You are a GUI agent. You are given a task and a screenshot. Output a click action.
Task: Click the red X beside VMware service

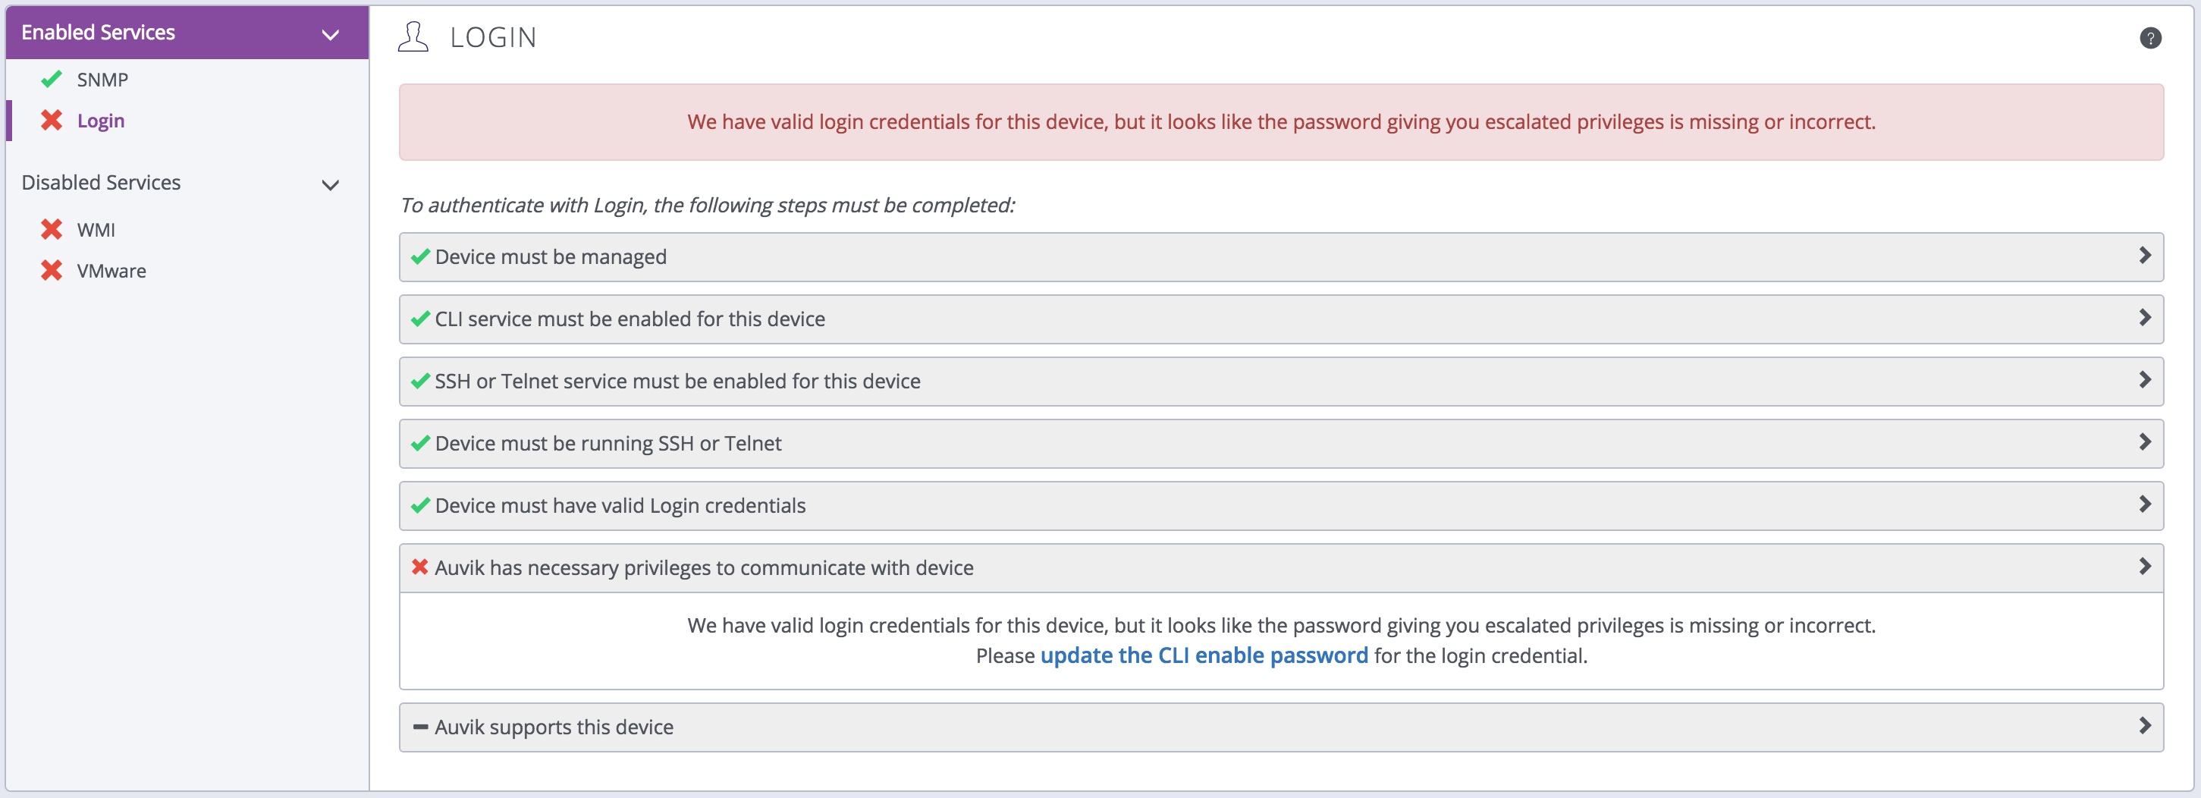52,270
